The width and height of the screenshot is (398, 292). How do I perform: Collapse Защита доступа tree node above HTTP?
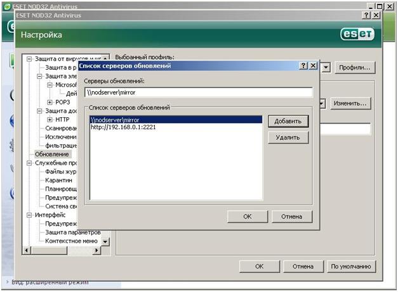pyautogui.click(x=39, y=111)
